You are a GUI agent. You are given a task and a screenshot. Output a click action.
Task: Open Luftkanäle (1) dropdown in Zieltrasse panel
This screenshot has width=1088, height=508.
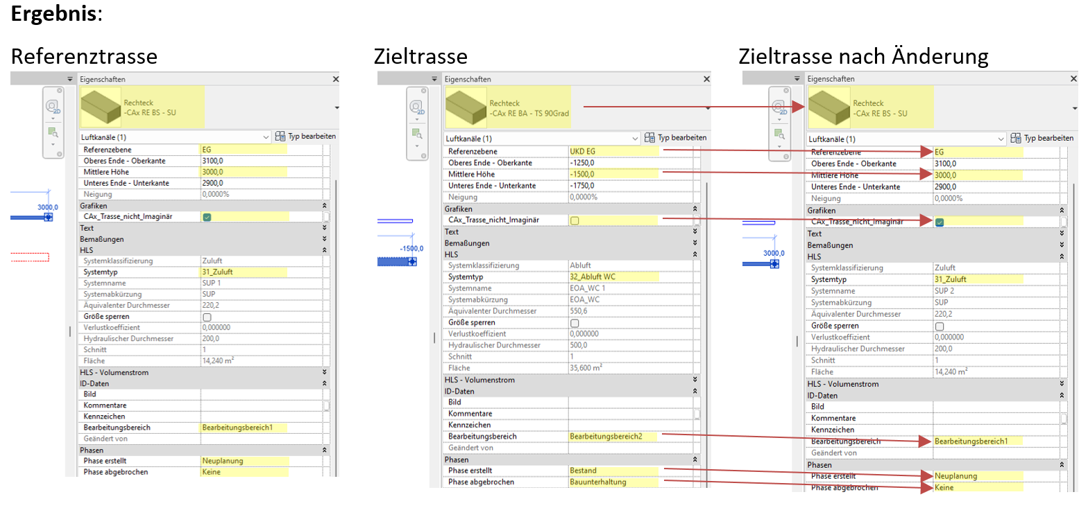(x=634, y=139)
